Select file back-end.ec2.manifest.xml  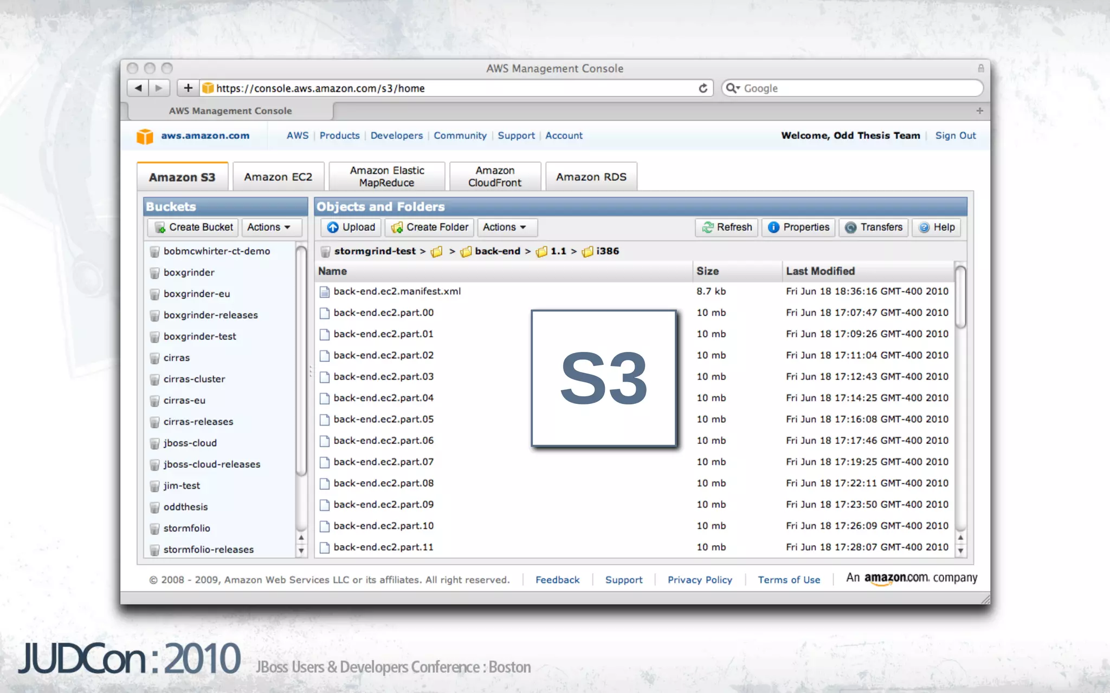(x=397, y=291)
